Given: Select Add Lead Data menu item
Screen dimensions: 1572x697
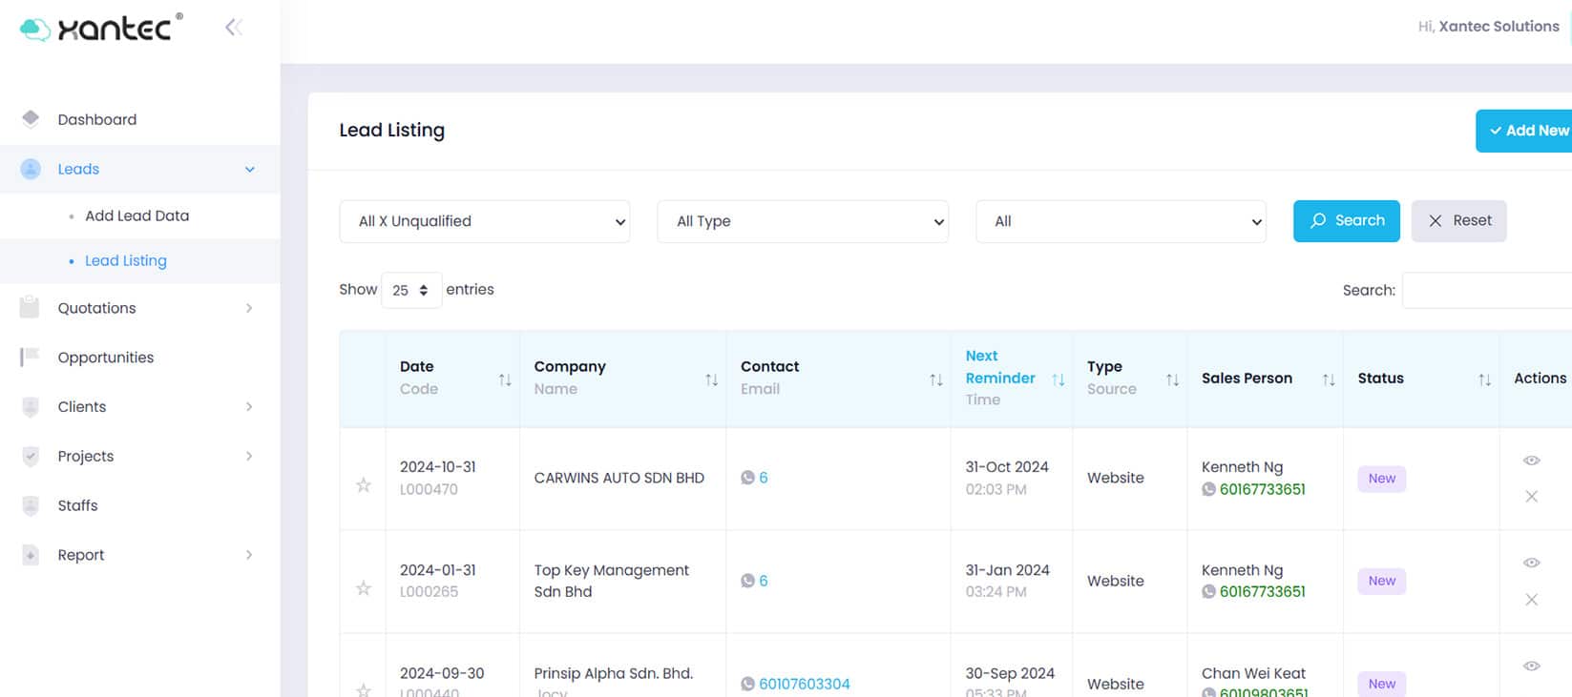Looking at the screenshot, I should [x=136, y=215].
